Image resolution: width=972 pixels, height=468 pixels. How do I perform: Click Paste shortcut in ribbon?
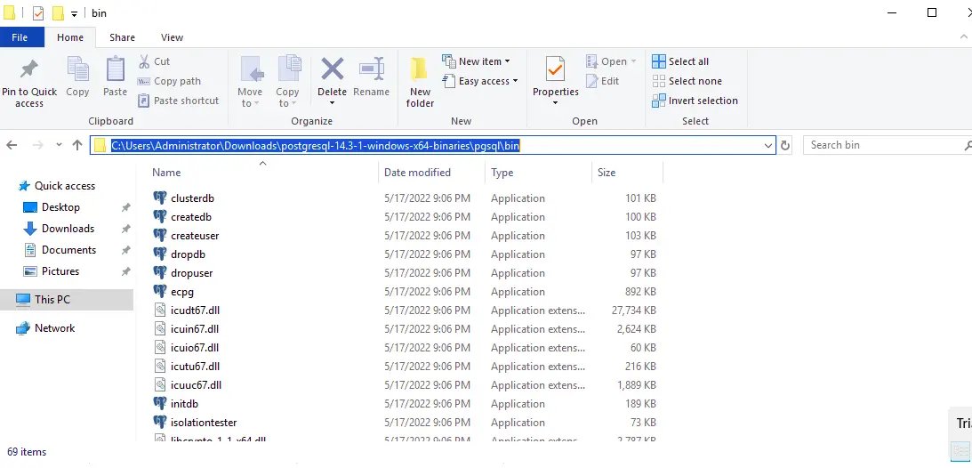[x=179, y=101]
